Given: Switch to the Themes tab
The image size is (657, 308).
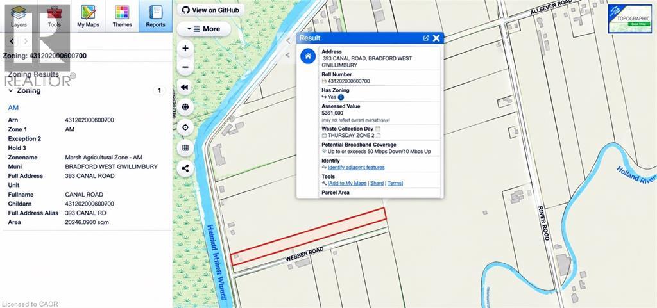Looking at the screenshot, I should [122, 16].
